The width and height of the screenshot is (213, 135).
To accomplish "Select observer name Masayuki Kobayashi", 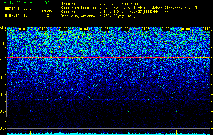I will click(x=122, y=4).
